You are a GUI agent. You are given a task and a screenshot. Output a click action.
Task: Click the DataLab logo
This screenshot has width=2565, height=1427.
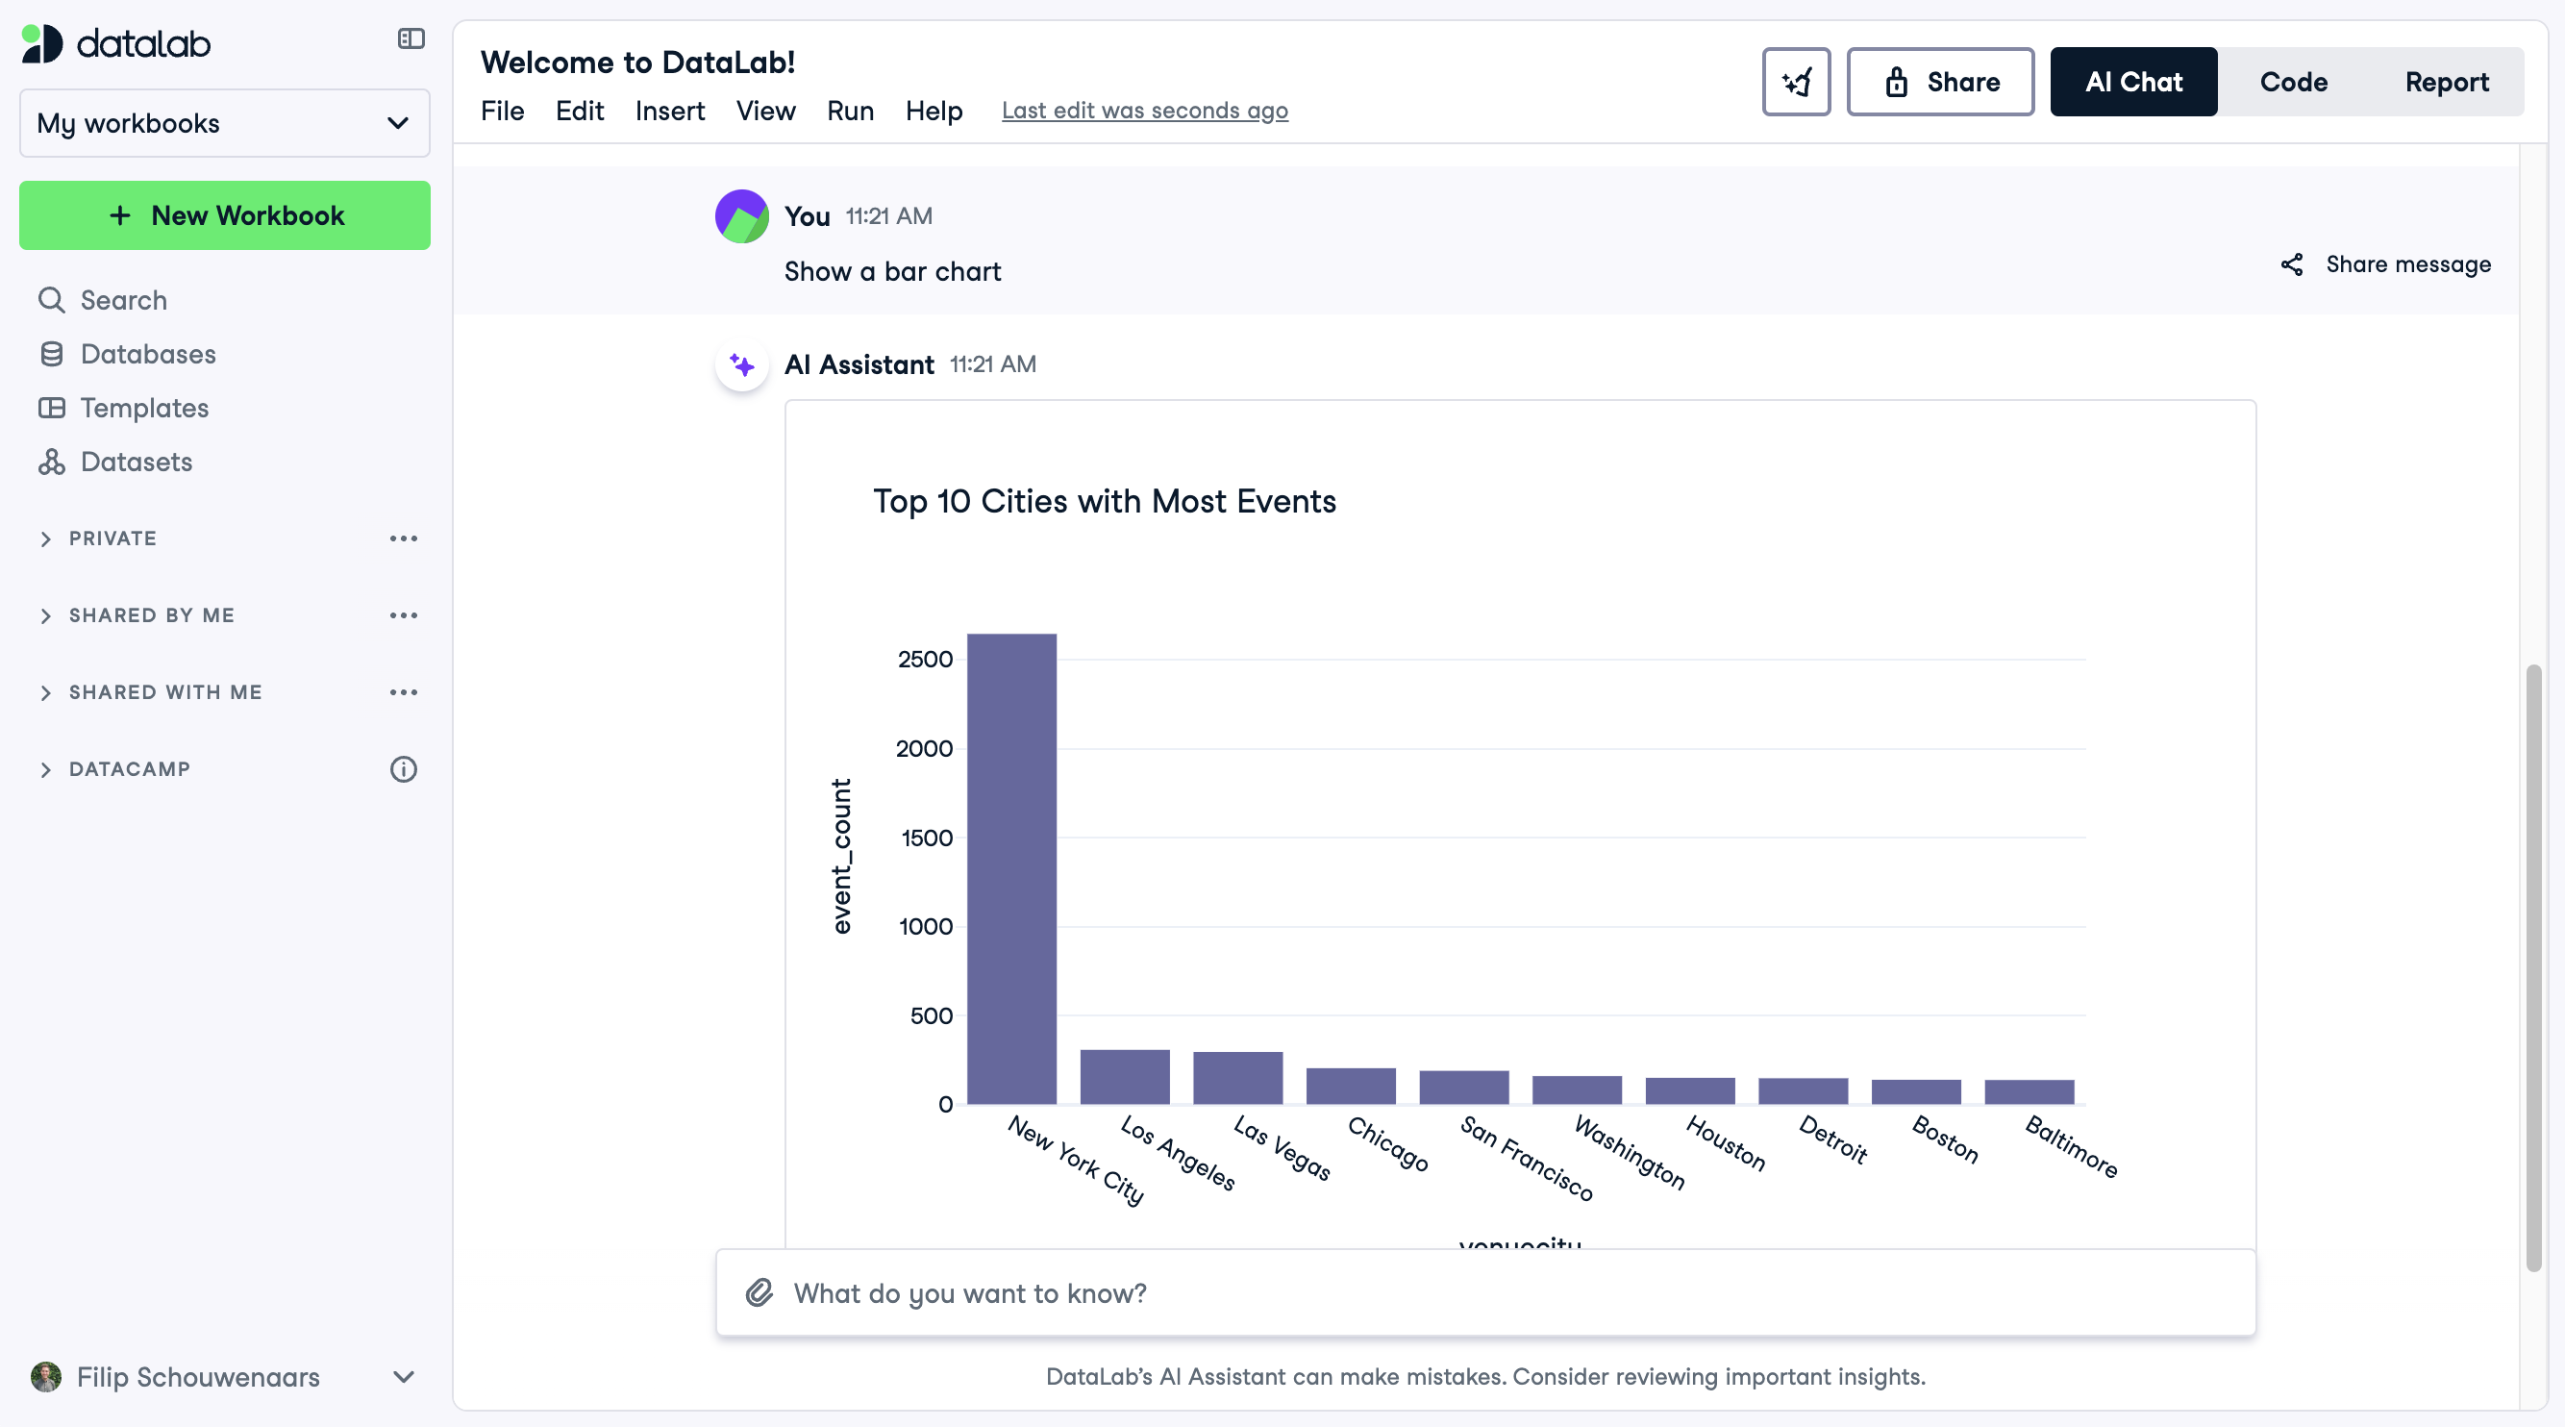116,43
